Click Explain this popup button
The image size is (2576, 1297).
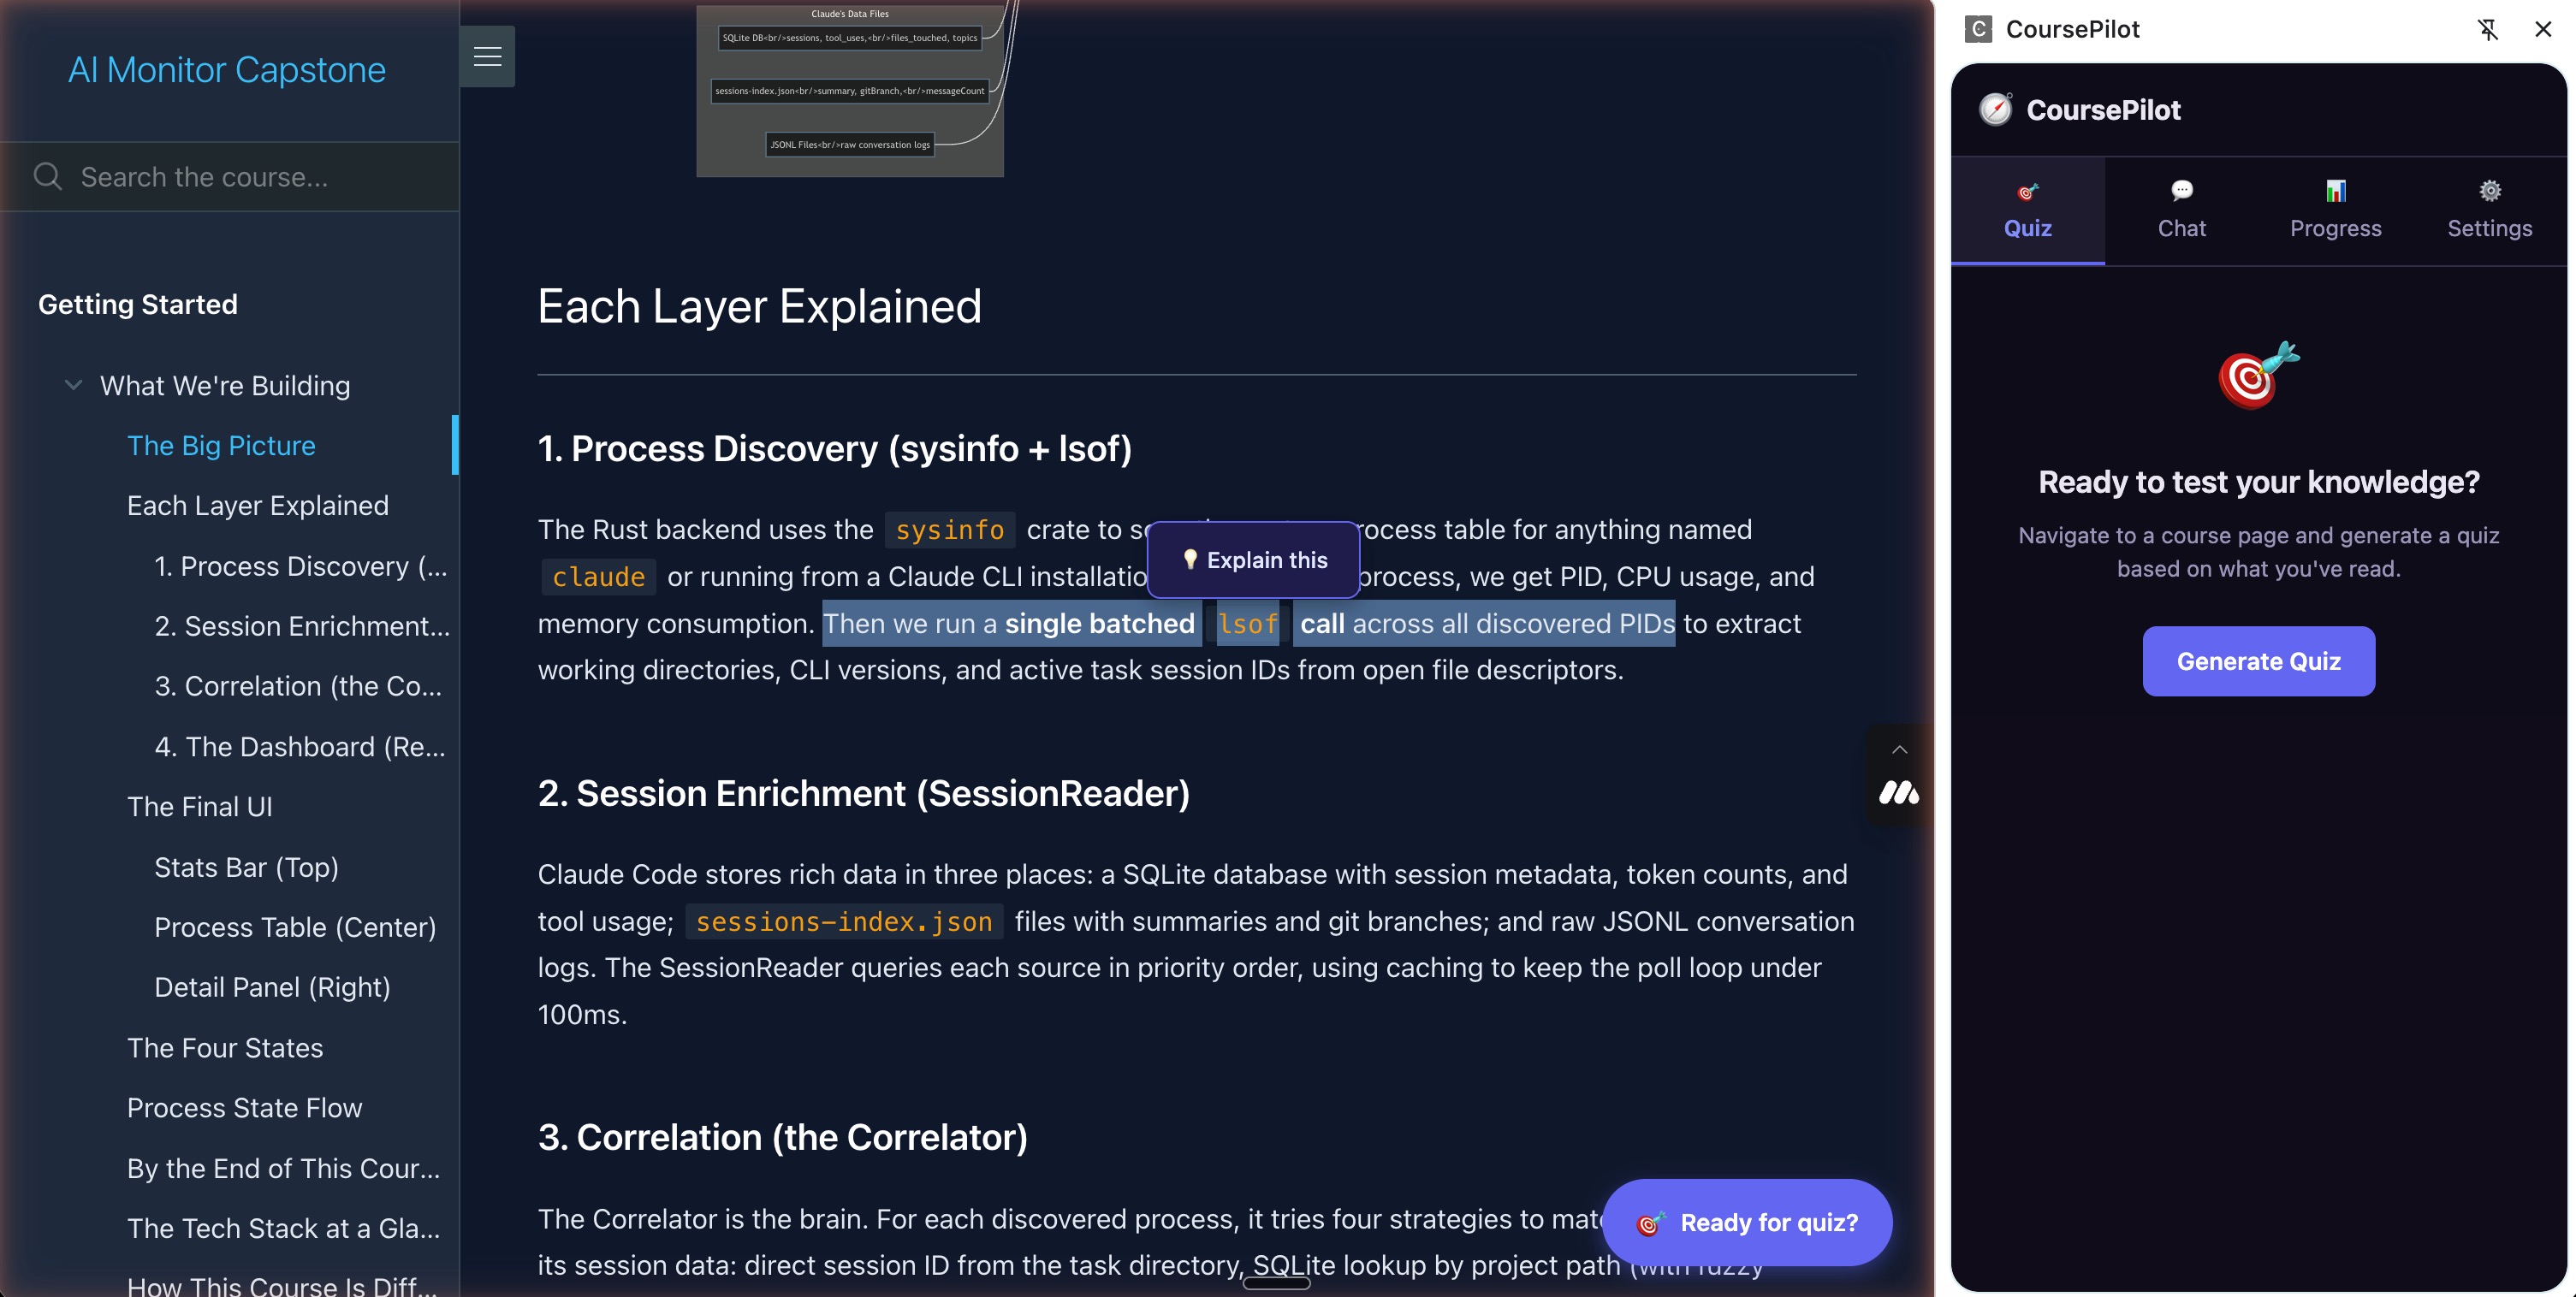[1253, 560]
